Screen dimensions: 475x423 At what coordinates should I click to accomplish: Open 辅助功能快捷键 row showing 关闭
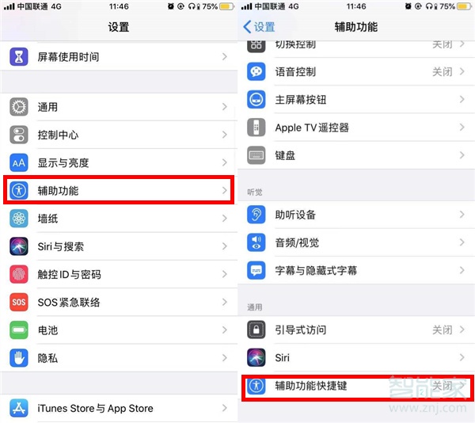coord(356,386)
